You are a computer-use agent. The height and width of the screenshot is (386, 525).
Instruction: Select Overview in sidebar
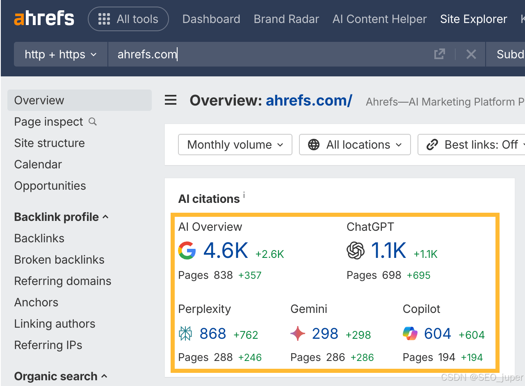coord(80,100)
